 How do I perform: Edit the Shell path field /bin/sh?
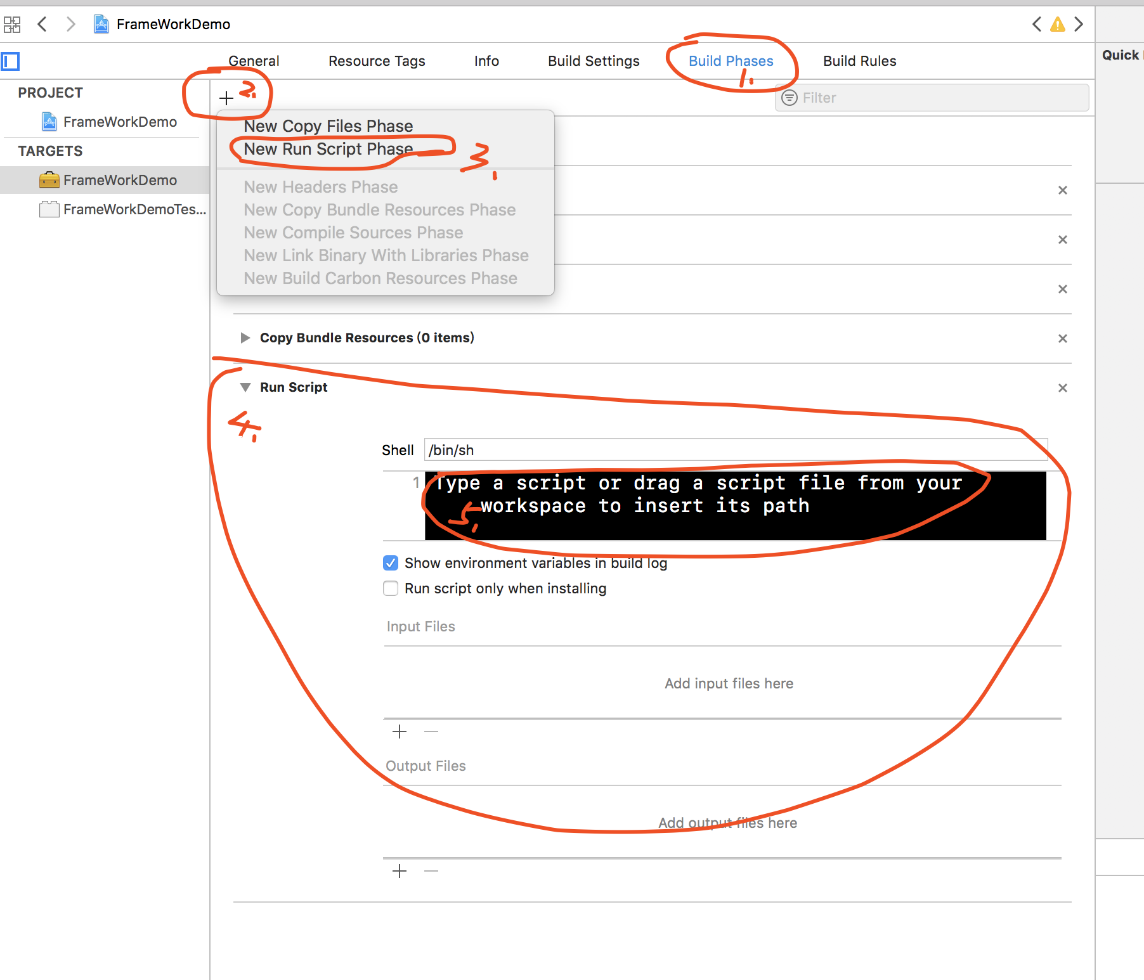tap(736, 450)
